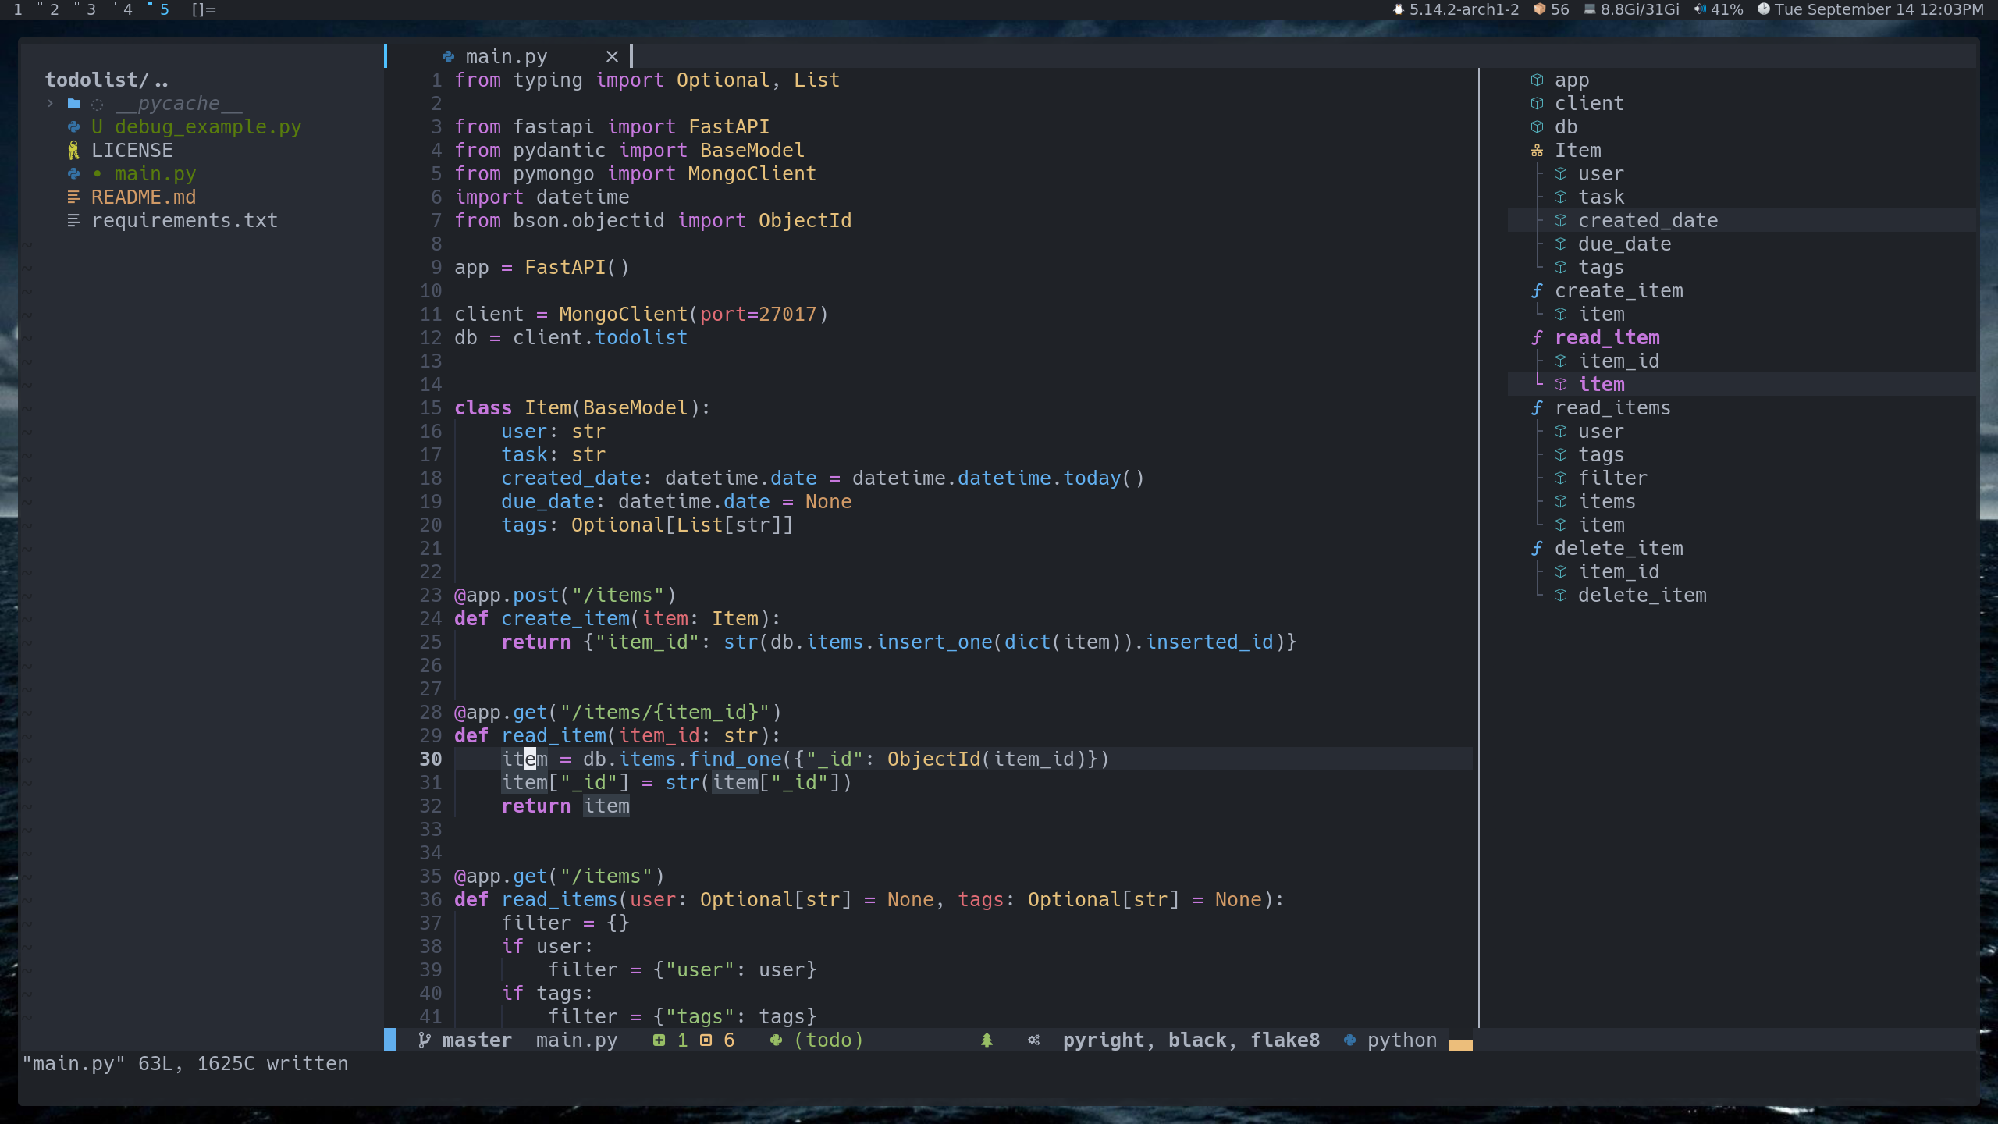Click the tree icon in the statusline

click(x=987, y=1040)
